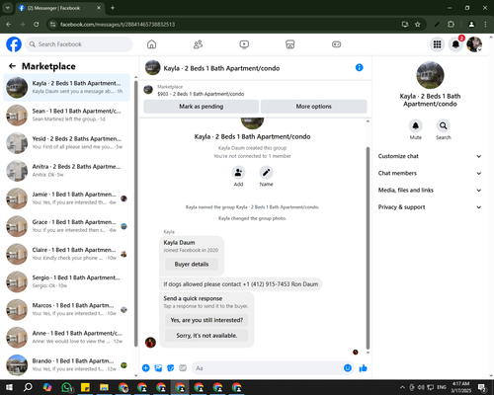Open the Gaming icon in top navigation
Image resolution: width=494 pixels, height=395 pixels.
click(x=336, y=44)
